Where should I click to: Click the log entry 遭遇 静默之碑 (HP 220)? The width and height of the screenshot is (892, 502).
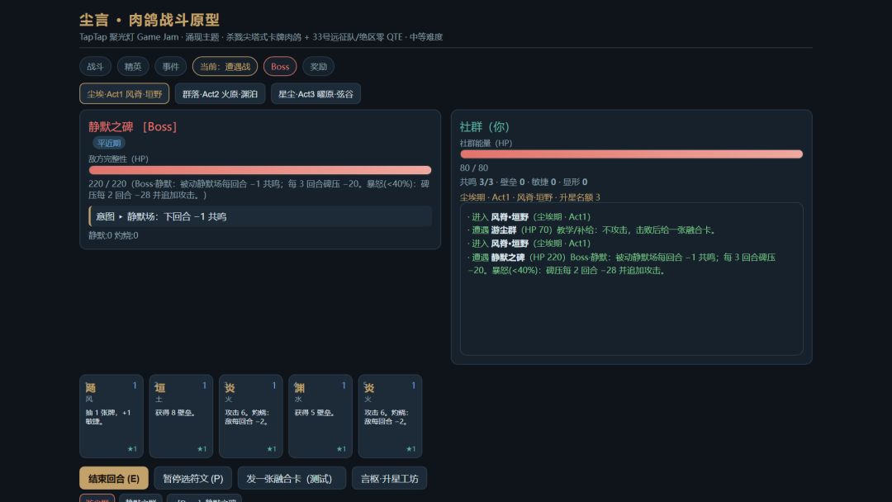(x=621, y=263)
